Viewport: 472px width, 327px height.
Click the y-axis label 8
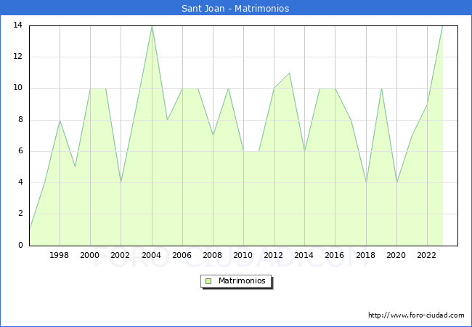[x=20, y=120]
